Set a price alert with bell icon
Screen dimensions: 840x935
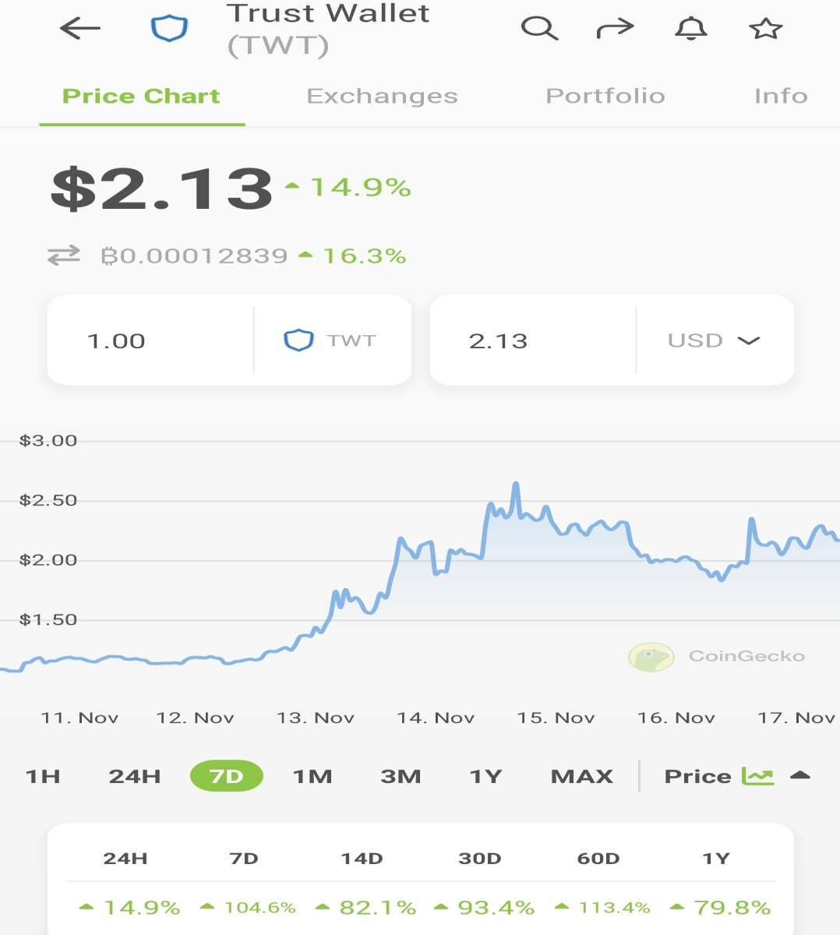(690, 29)
